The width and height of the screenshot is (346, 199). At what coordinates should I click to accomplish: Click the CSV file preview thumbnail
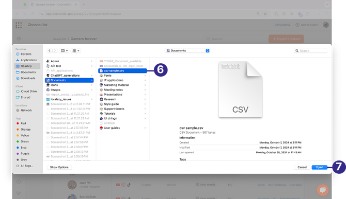pyautogui.click(x=240, y=89)
